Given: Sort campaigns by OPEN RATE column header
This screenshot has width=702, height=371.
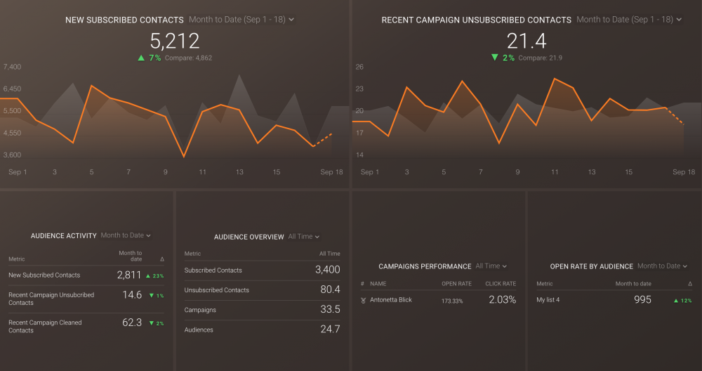Looking at the screenshot, I should (456, 284).
